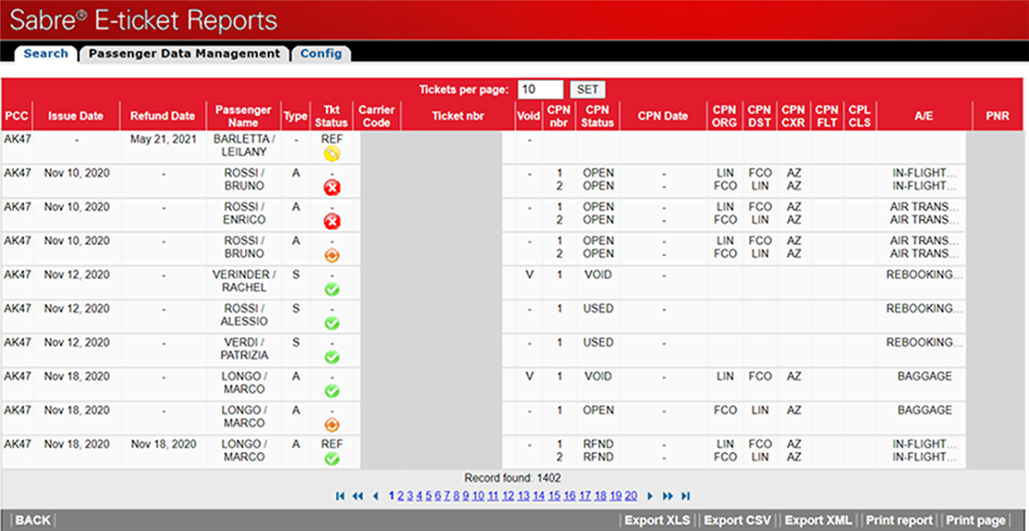The width and height of the screenshot is (1029, 531).
Task: Click the Refund Date column header
Action: pos(163,116)
